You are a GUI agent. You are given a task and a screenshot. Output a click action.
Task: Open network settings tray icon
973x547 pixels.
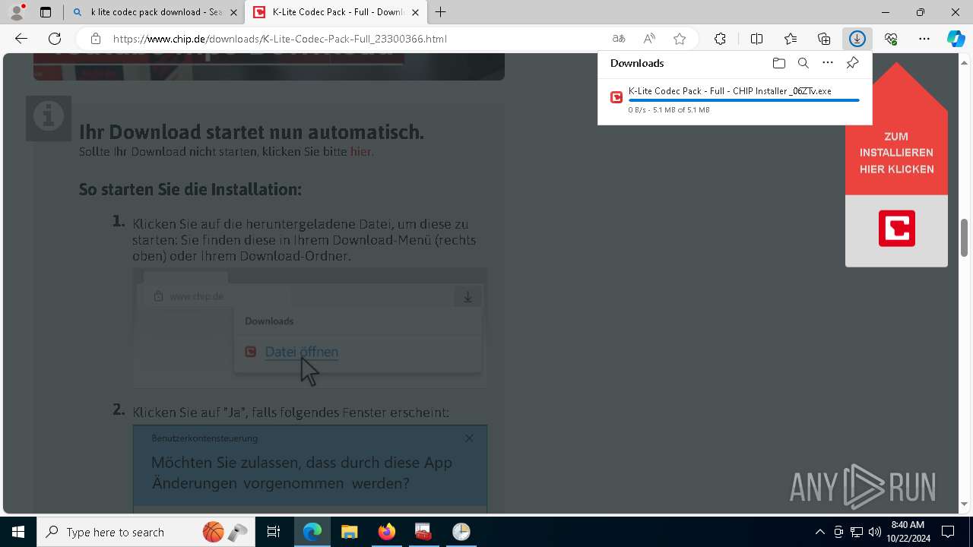pos(856,532)
